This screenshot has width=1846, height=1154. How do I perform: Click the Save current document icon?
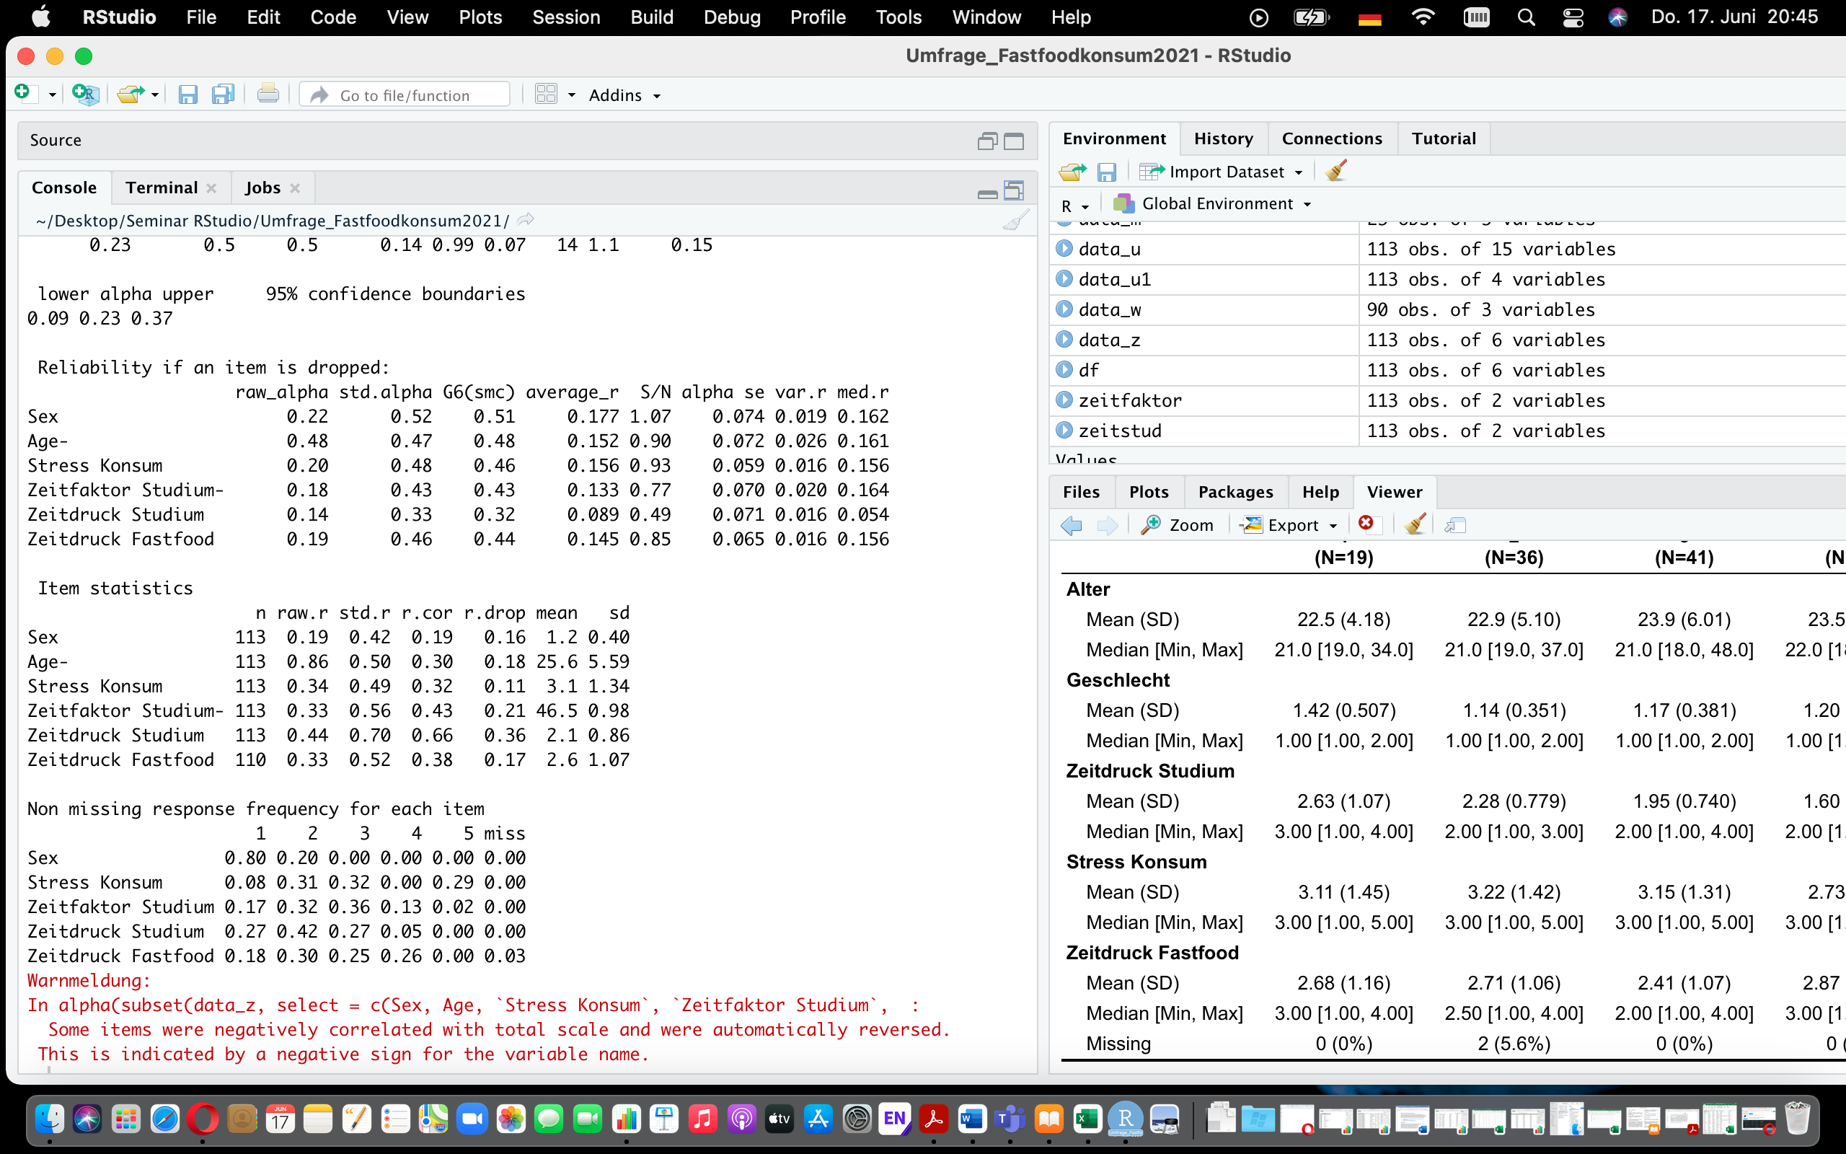[187, 94]
